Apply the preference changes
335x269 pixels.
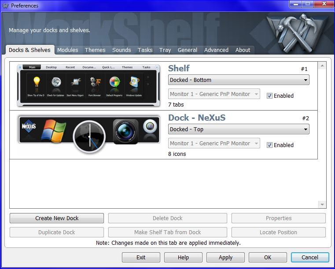(226, 257)
